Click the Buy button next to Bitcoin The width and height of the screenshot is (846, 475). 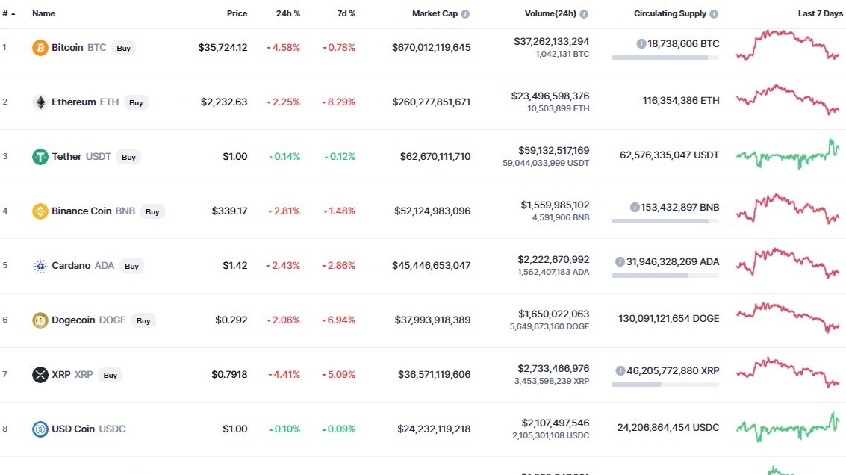[x=123, y=48]
